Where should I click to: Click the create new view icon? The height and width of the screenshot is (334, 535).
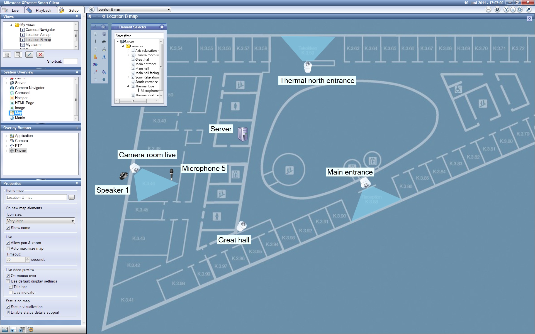(x=18, y=55)
